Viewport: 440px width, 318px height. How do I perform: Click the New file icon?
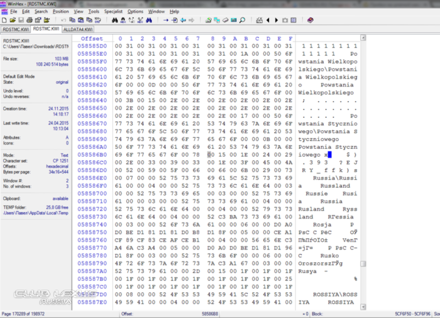coord(4,20)
